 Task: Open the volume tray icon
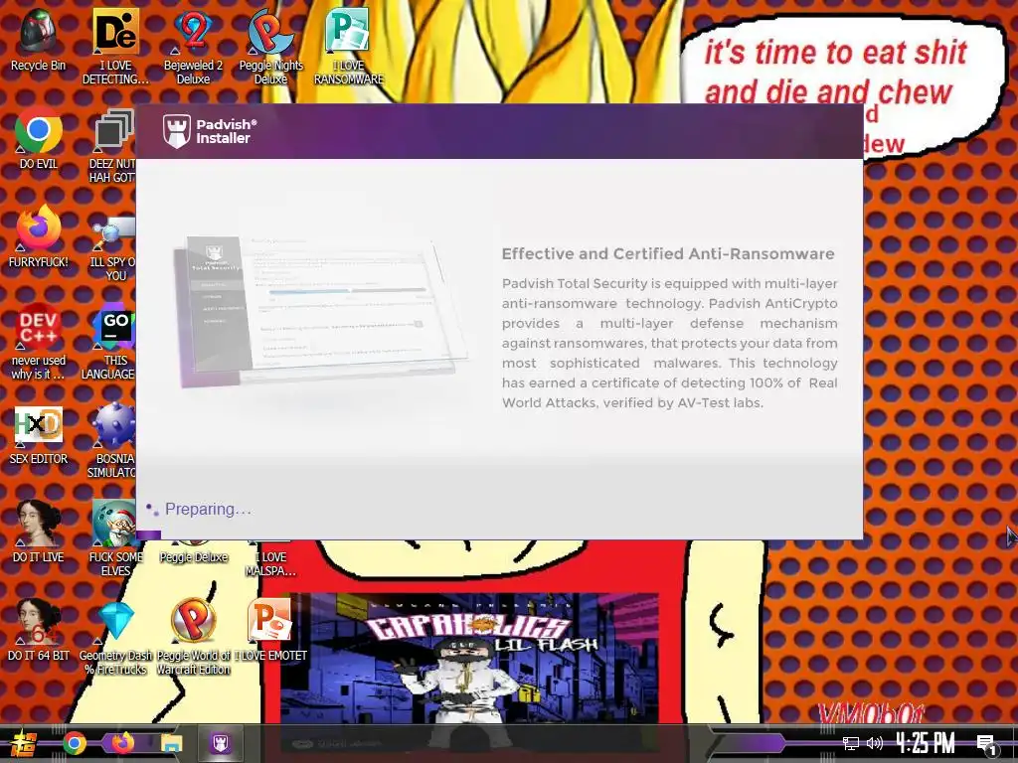point(875,743)
